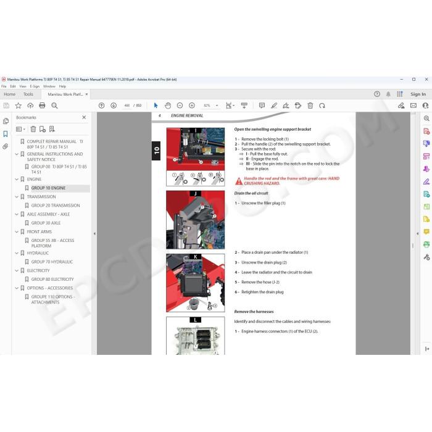Collapse the ENGINE bookmark section
Screen dimensions: 432x432
(17, 180)
